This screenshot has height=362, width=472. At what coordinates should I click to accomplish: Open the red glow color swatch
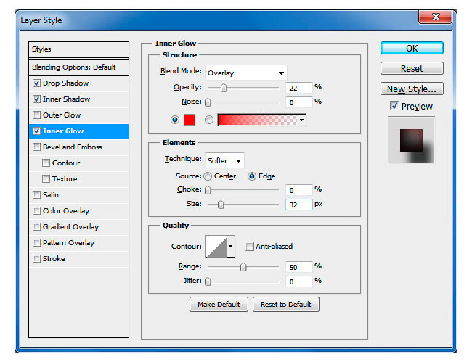[x=190, y=120]
